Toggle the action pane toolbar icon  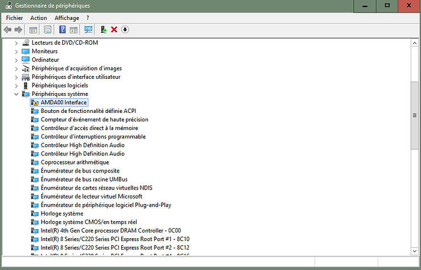[73, 29]
